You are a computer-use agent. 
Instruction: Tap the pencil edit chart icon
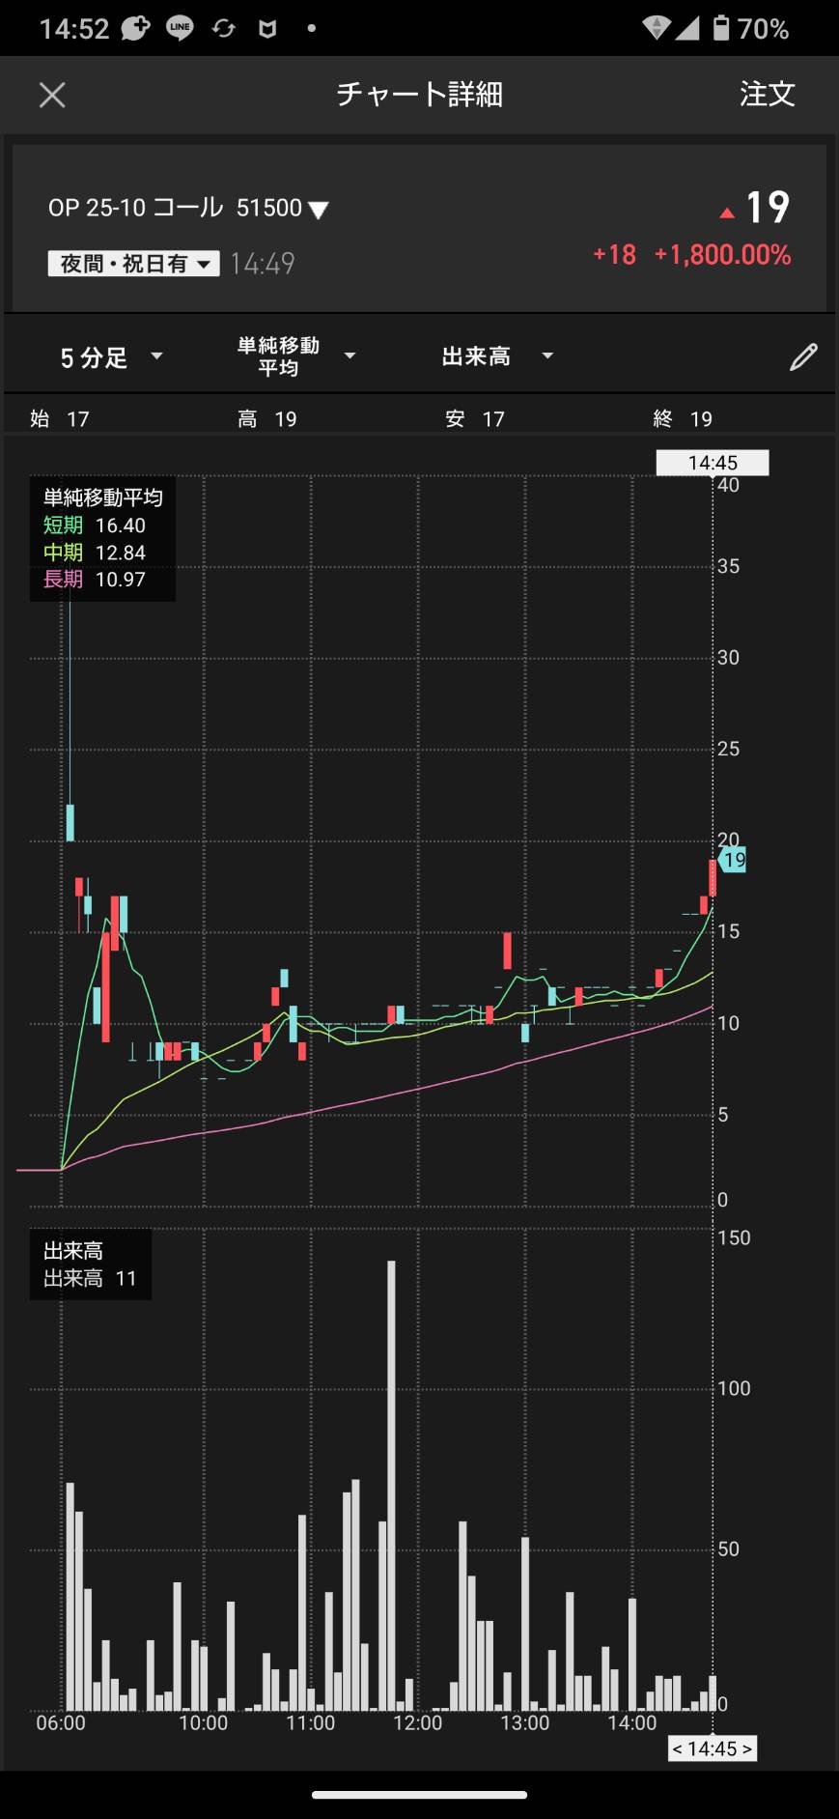click(x=803, y=357)
